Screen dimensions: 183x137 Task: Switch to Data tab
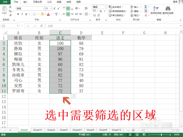coord(59,2)
